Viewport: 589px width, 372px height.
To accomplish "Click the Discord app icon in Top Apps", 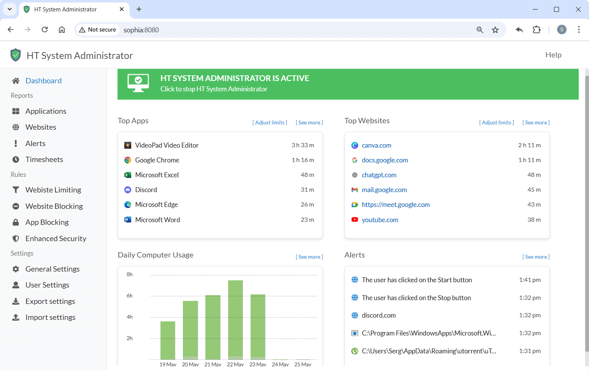I will pos(128,190).
